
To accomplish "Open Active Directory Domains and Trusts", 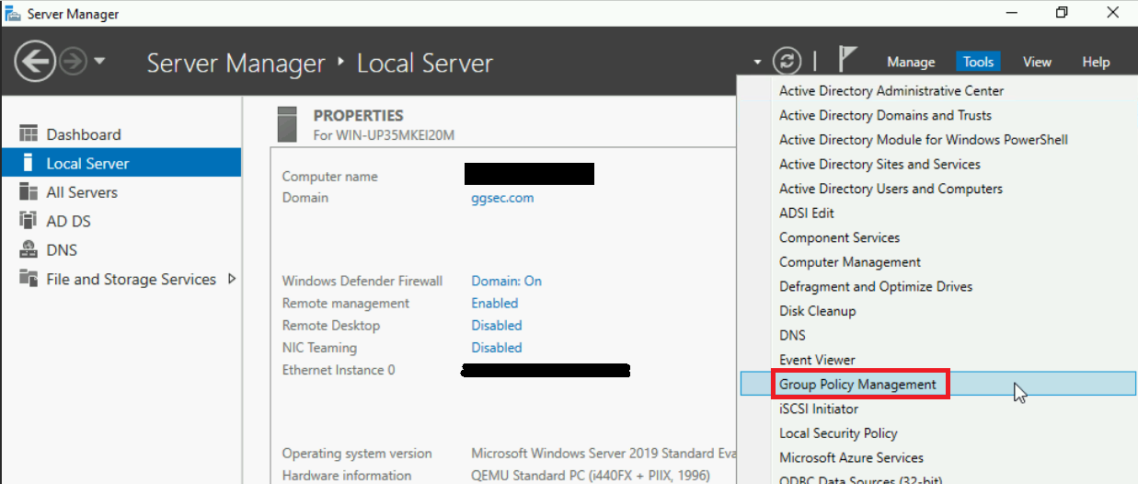I will pyautogui.click(x=885, y=115).
